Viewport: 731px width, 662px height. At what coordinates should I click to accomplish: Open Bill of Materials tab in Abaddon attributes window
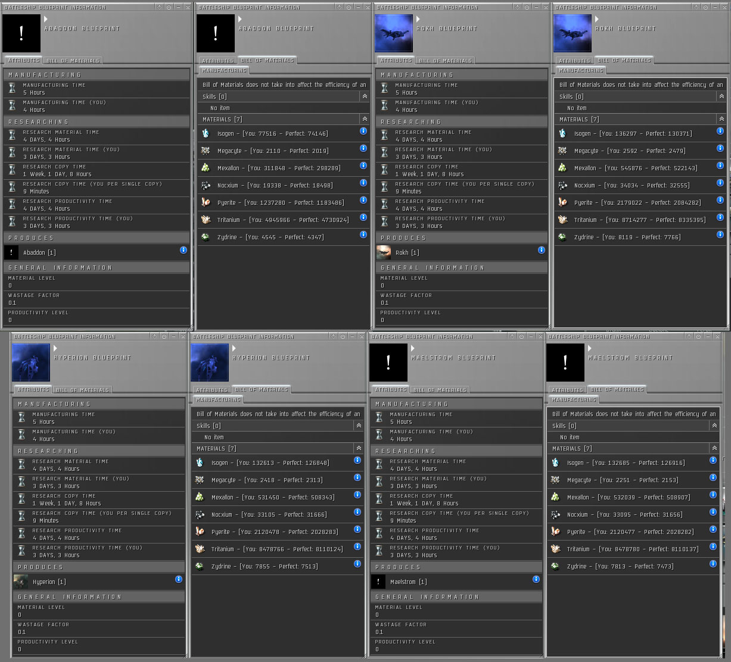point(73,61)
